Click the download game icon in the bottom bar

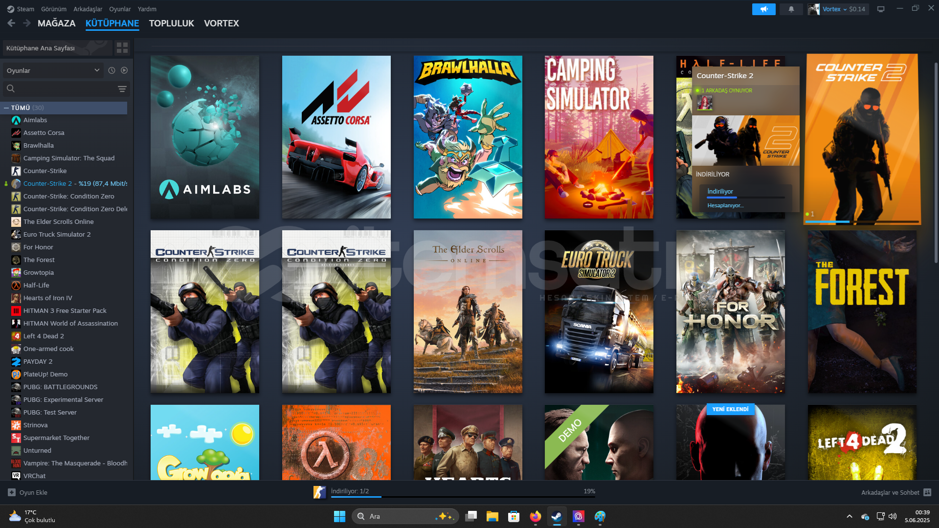320,492
